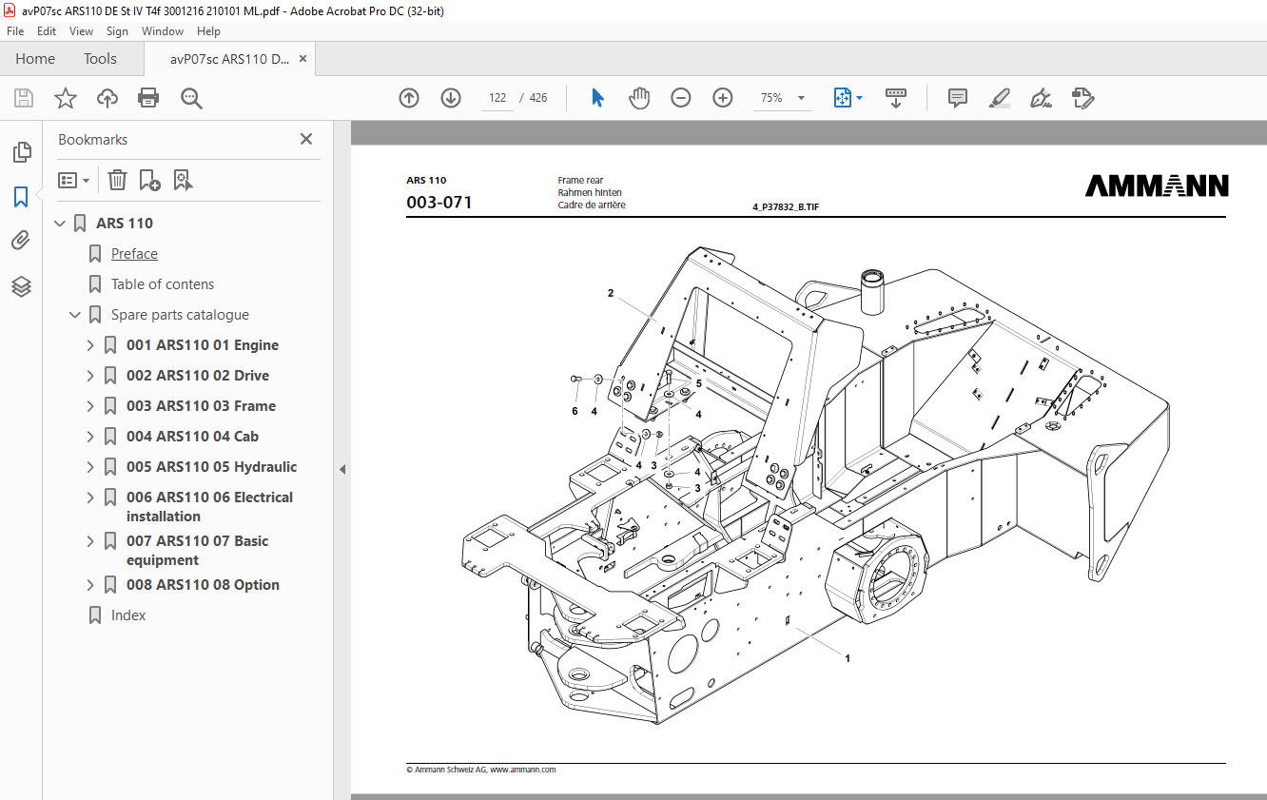This screenshot has width=1267, height=800.
Task: Open the Sign document pen icon
Action: 1041,98
